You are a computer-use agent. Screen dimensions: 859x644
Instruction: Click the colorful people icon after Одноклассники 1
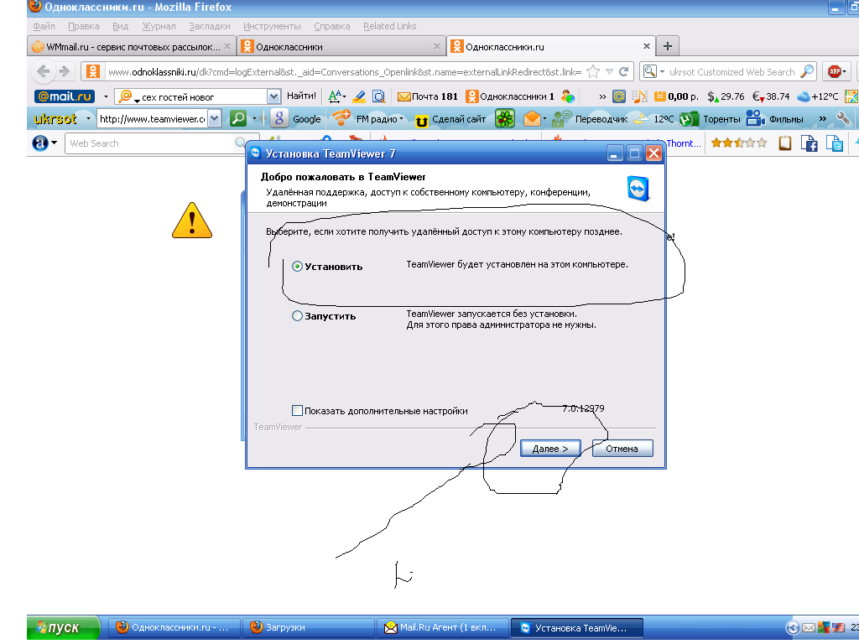[x=568, y=97]
